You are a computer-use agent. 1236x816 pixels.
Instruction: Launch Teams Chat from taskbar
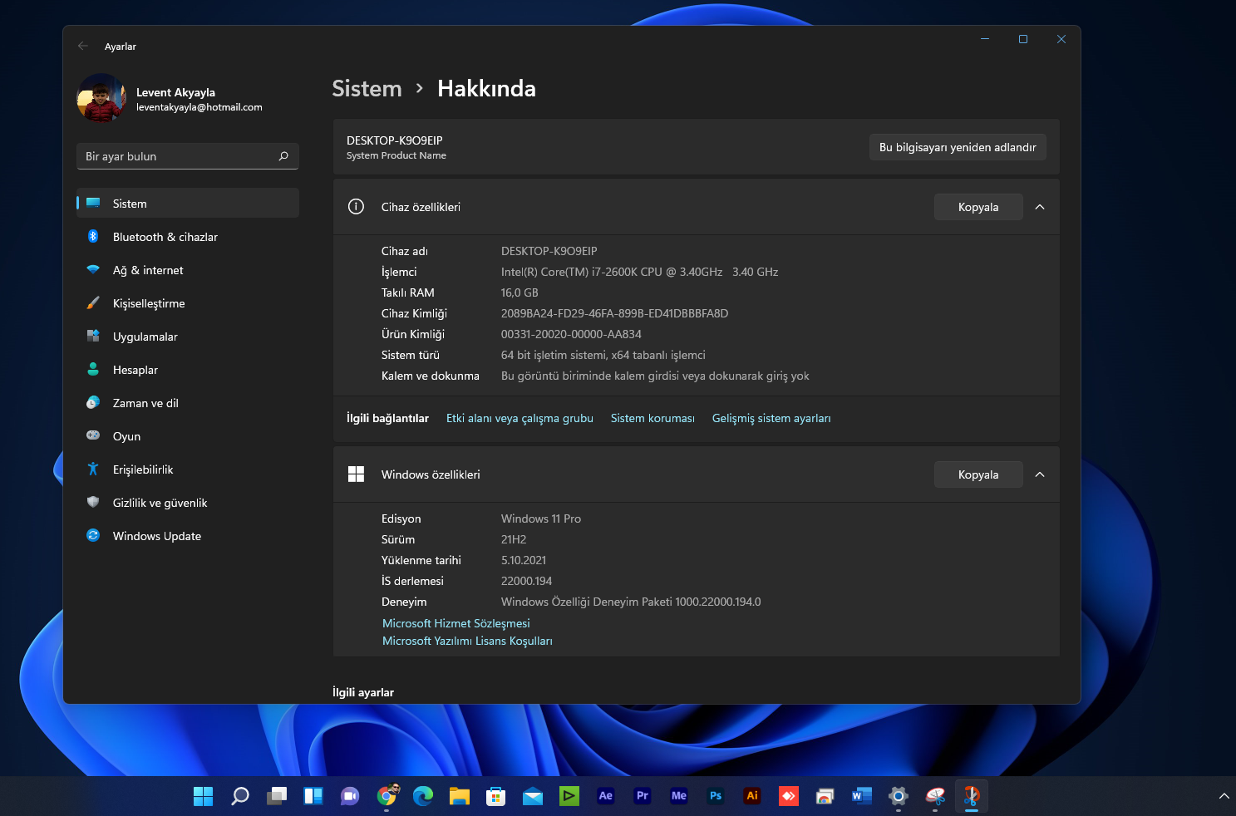click(x=350, y=796)
